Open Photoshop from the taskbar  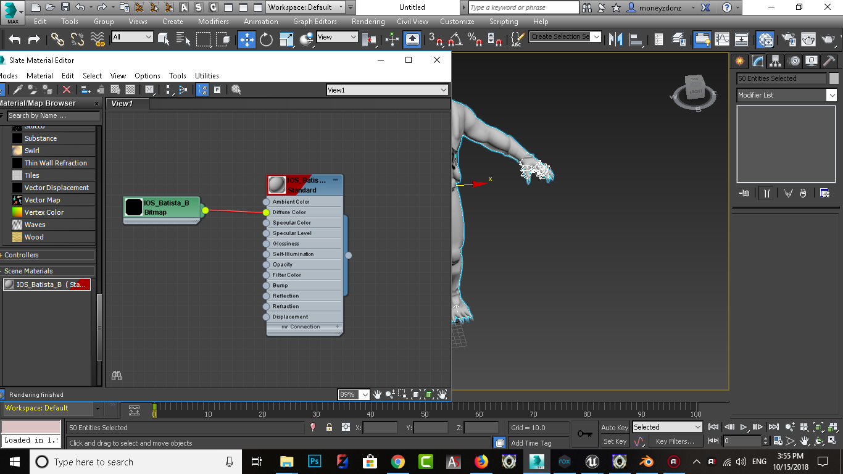click(x=315, y=462)
